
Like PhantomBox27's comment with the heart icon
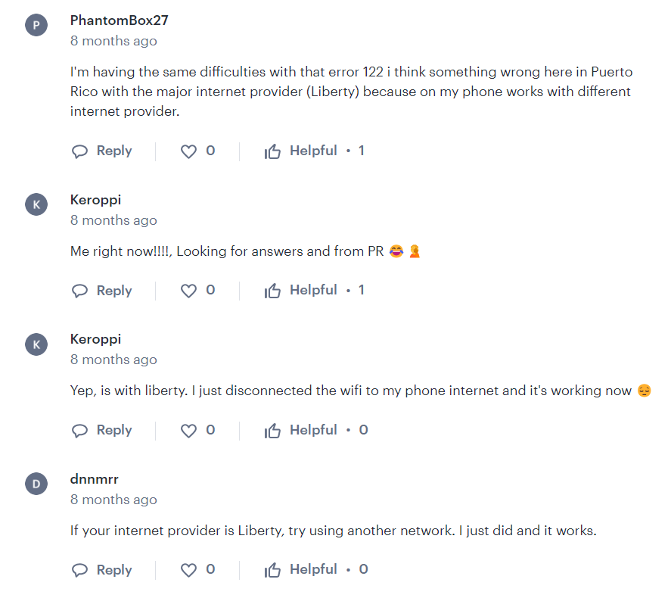188,151
